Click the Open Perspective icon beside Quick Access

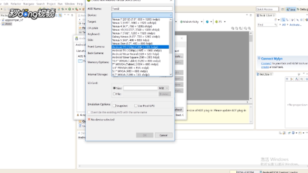[283, 9]
